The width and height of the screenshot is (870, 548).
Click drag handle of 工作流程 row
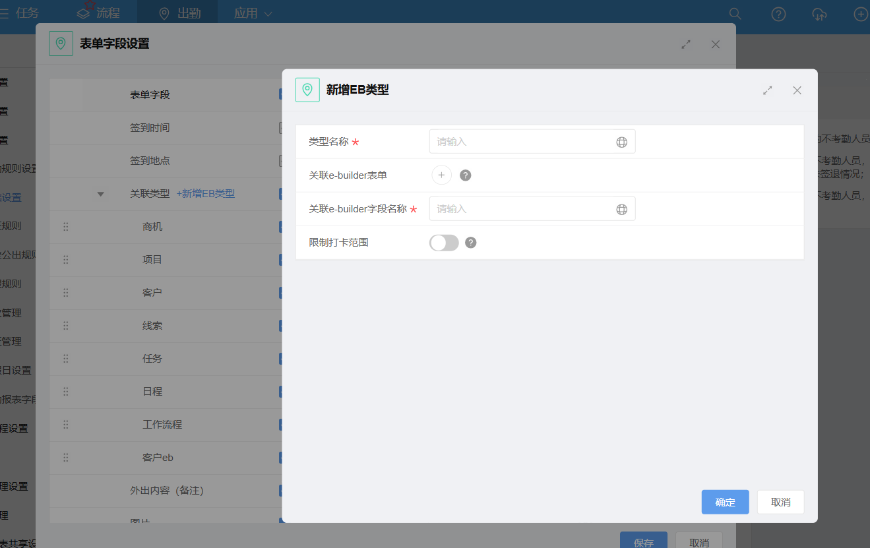(65, 425)
